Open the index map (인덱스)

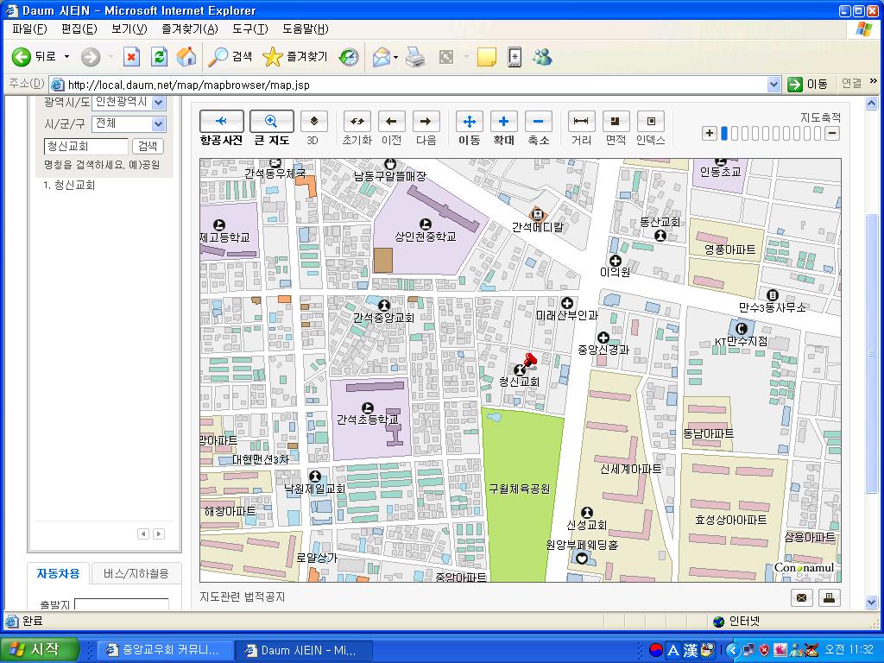click(651, 122)
